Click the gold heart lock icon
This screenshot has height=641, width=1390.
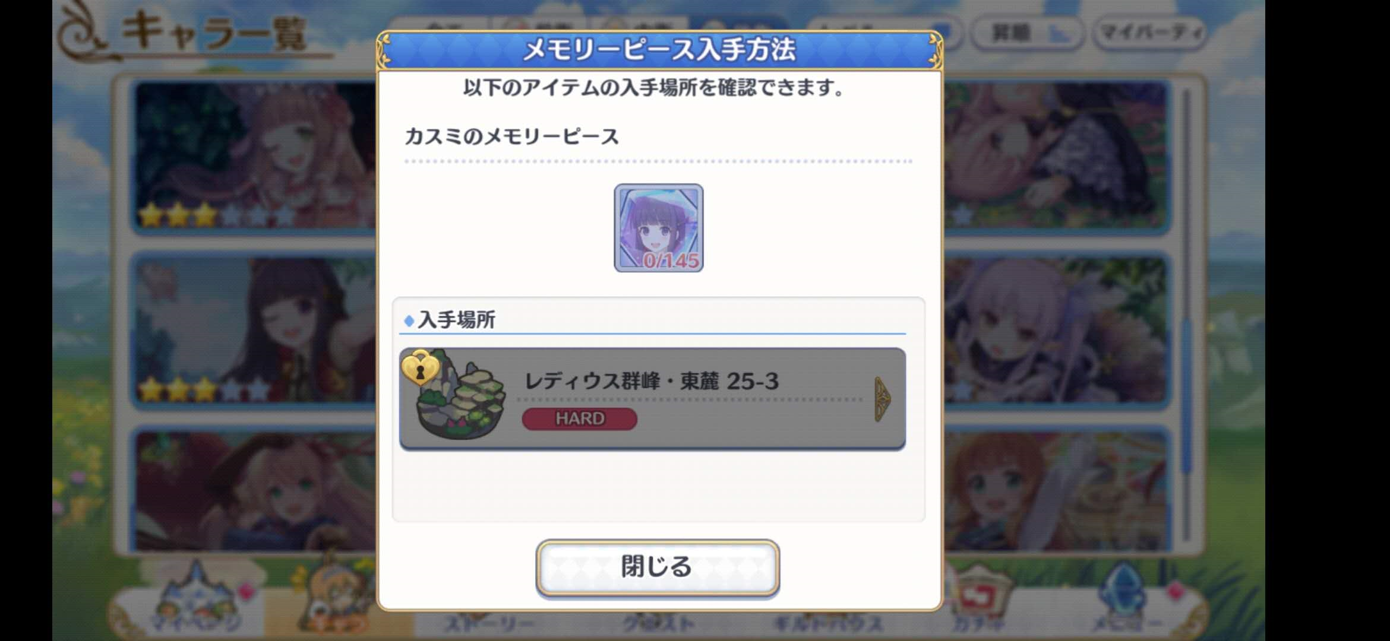coord(420,367)
